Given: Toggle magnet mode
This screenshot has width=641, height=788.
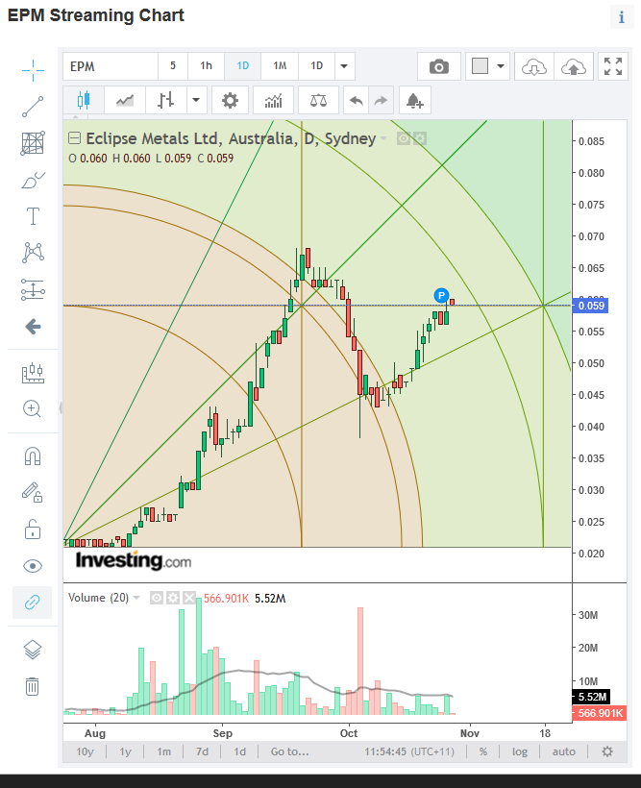Looking at the screenshot, I should [x=33, y=456].
